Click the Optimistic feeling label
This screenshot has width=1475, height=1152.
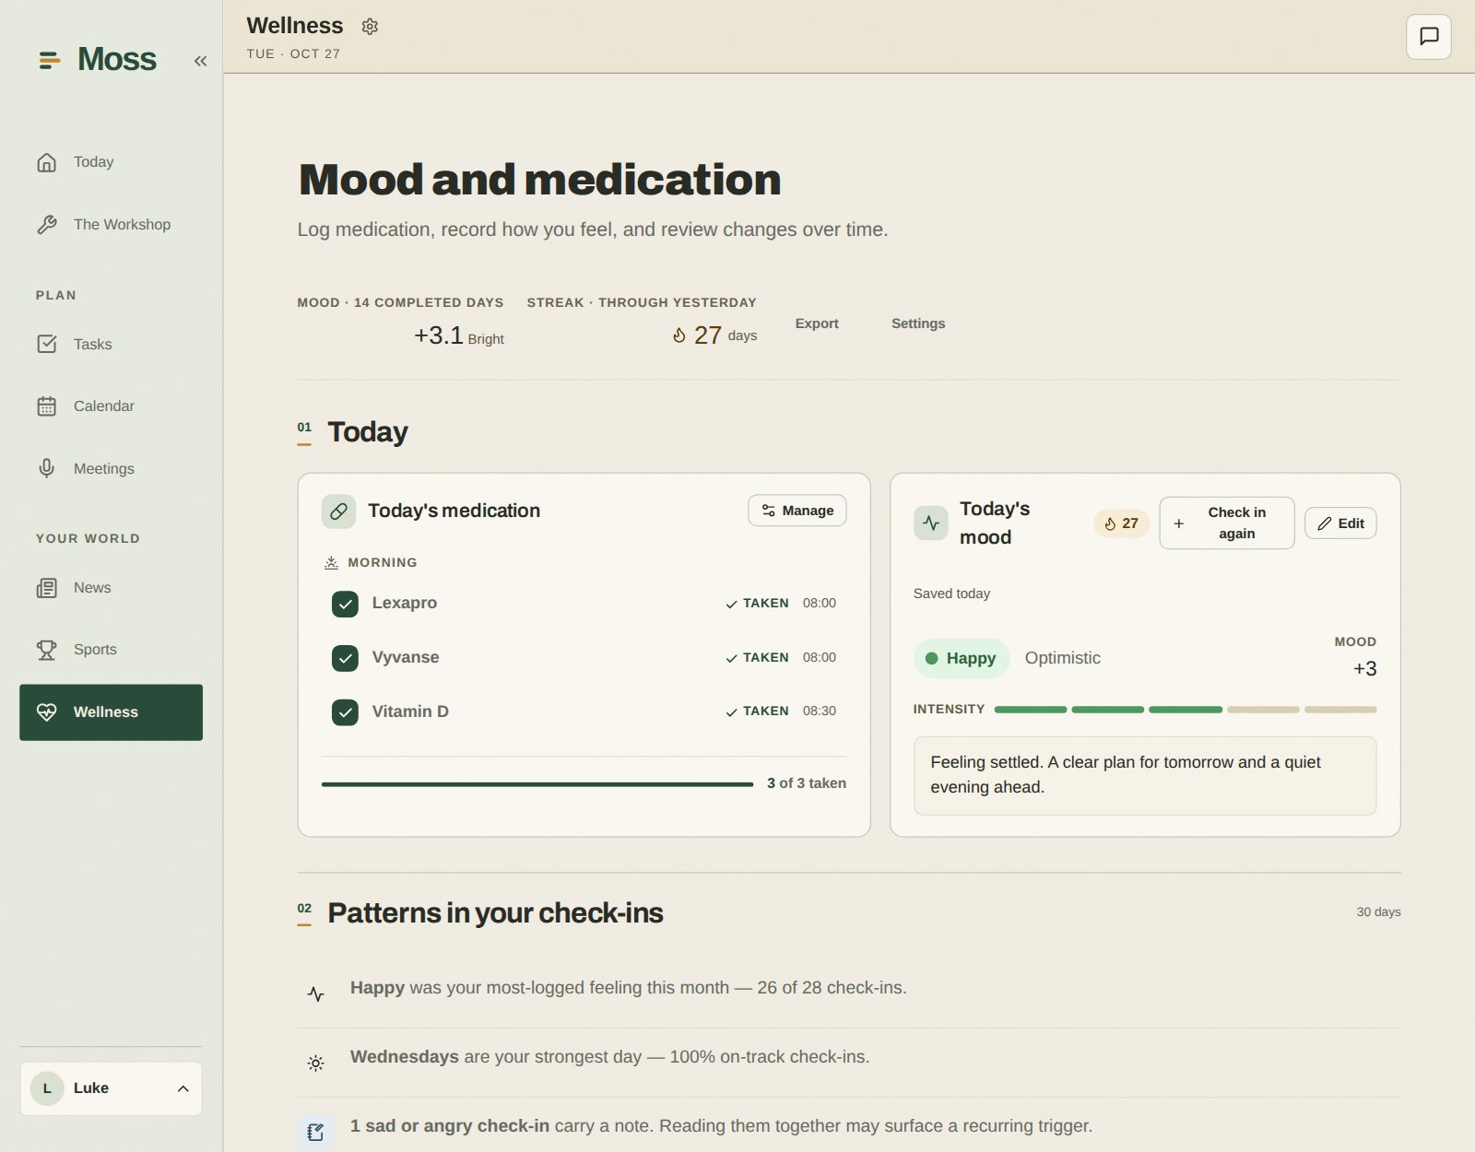[x=1063, y=658]
